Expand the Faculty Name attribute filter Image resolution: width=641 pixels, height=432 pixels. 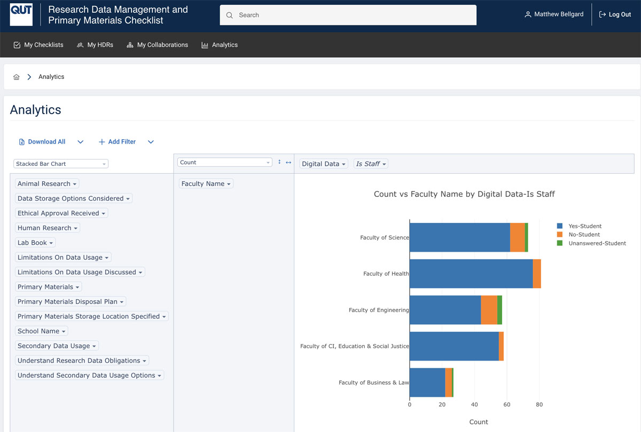tap(206, 183)
